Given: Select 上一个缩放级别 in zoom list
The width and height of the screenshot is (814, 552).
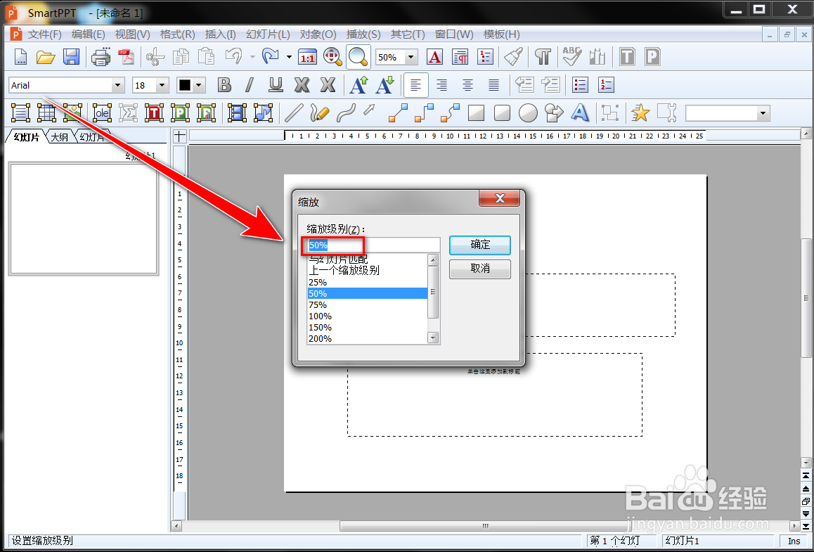Looking at the screenshot, I should 367,270.
